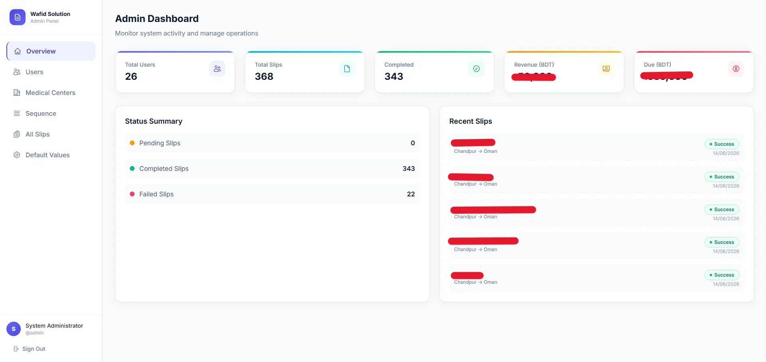Open the Sequence page
Image resolution: width=766 pixels, height=362 pixels.
[x=51, y=113]
